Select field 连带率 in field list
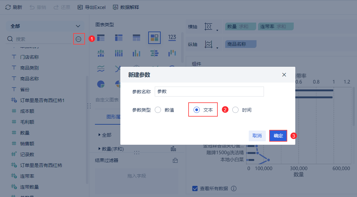Image resolution: width=357 pixels, height=197 pixels. (x=27, y=176)
